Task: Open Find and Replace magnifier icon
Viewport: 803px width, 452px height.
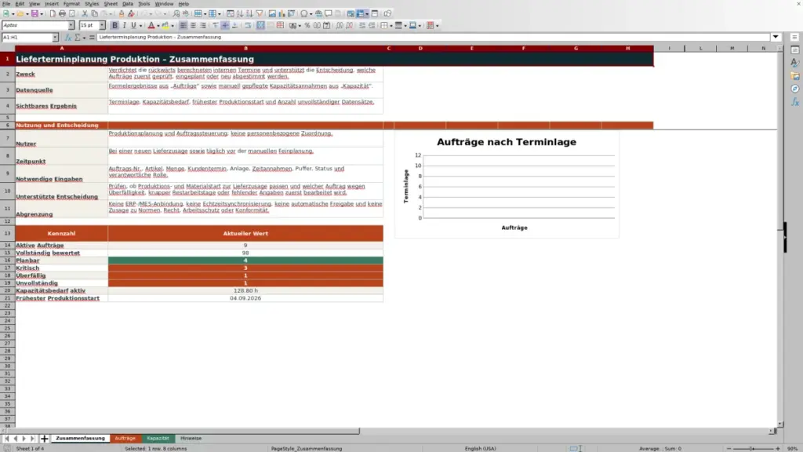Action: tap(176, 14)
